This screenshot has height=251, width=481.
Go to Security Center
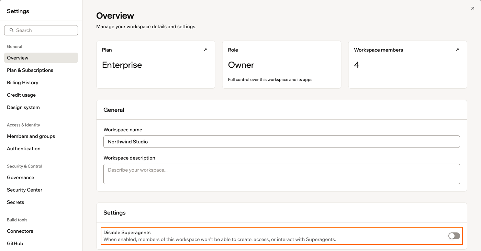tap(41, 190)
